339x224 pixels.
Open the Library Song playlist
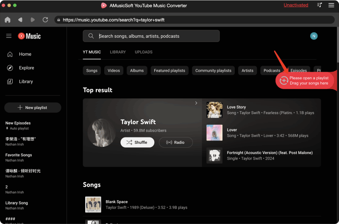point(17,205)
